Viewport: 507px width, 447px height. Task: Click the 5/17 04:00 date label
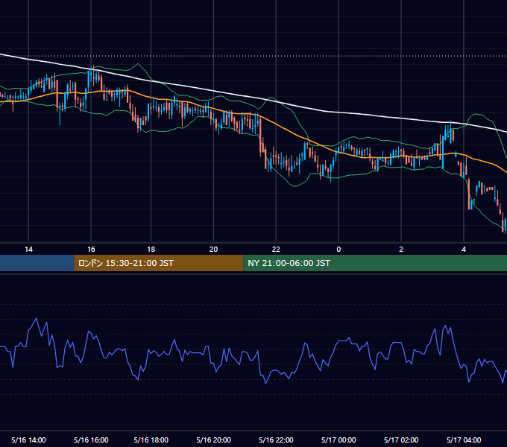click(464, 440)
